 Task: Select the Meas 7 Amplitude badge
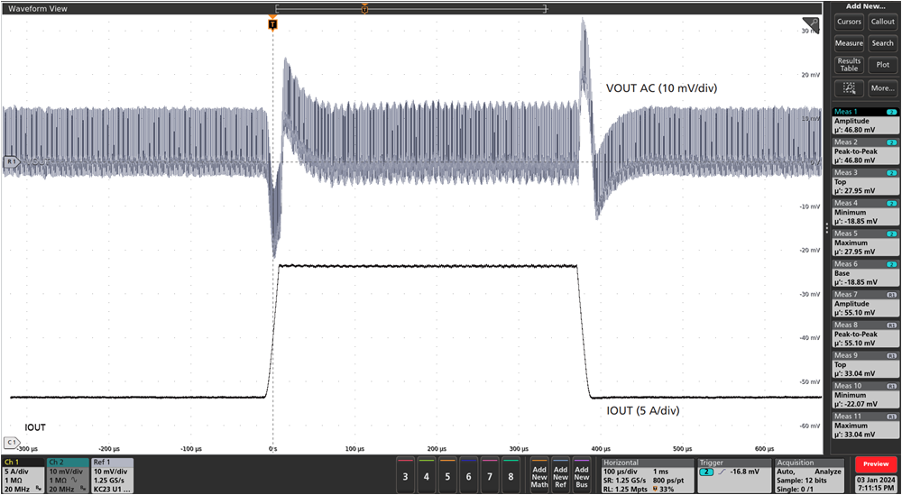tap(865, 304)
